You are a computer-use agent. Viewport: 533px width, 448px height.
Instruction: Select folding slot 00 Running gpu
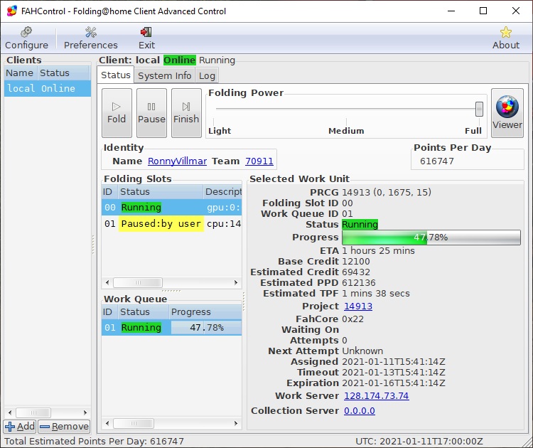pos(172,207)
